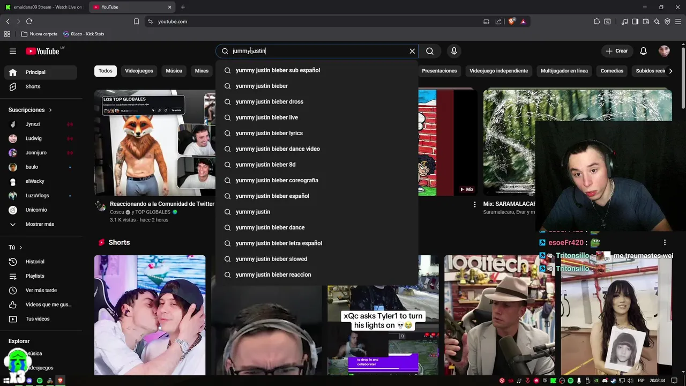686x386 pixels.
Task: Expand the Suscripciones section chevron
Action: 50,110
